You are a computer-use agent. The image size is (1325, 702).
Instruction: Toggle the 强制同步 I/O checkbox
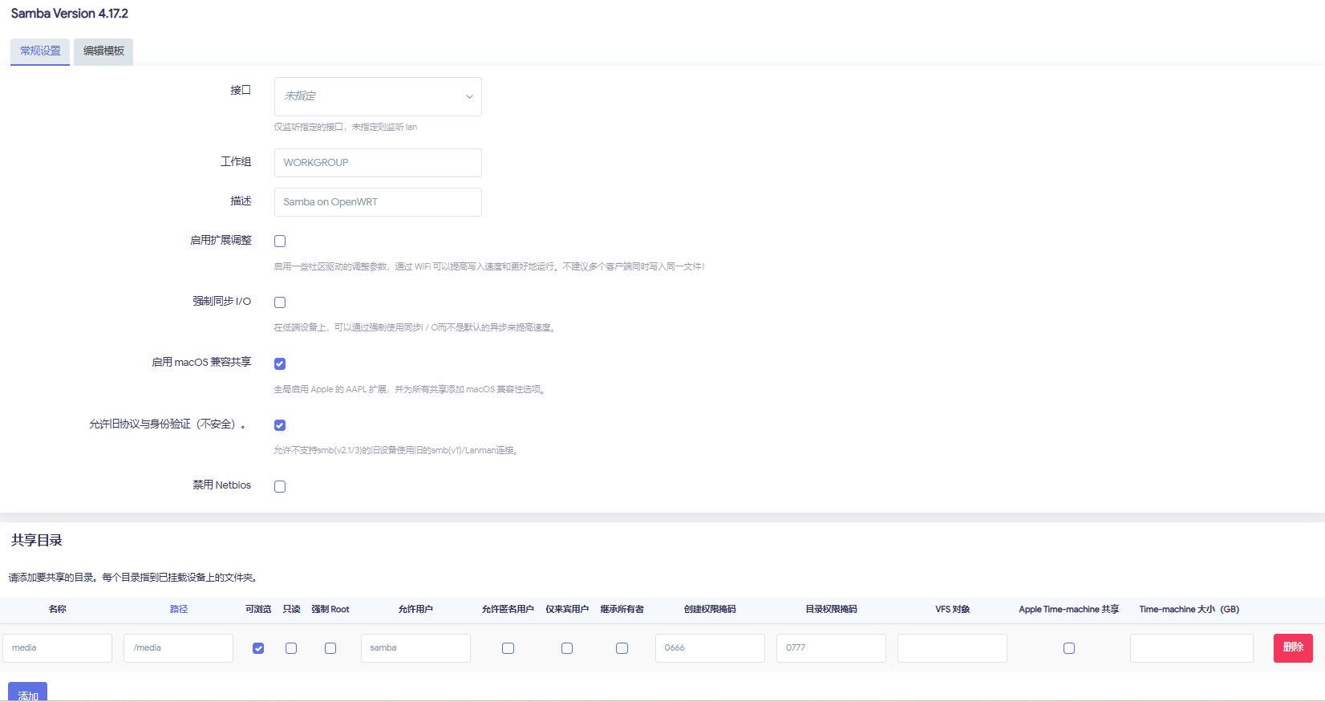click(x=280, y=302)
